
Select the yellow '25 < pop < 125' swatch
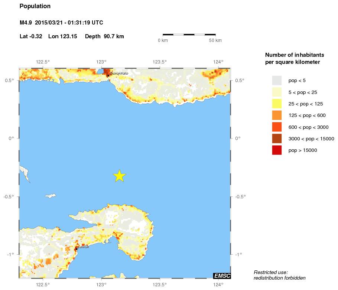point(277,104)
